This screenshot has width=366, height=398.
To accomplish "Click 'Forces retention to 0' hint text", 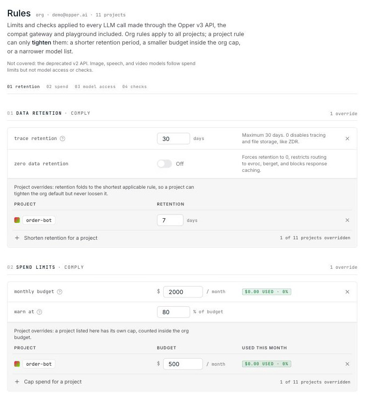I will click(284, 163).
